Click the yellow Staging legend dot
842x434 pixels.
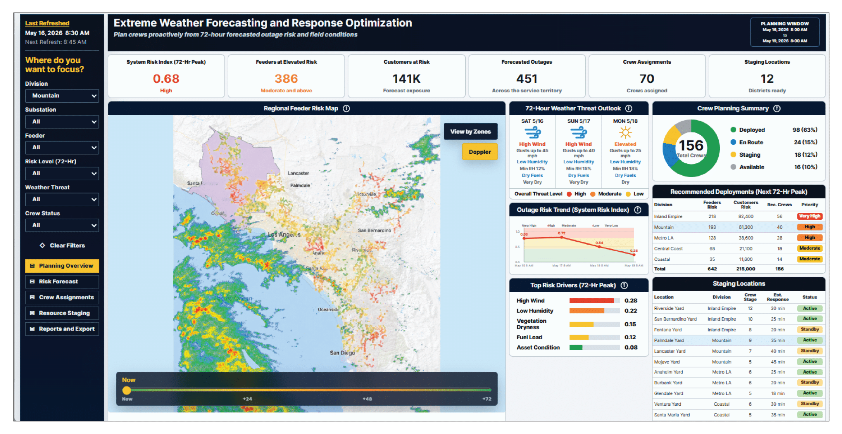(x=733, y=155)
